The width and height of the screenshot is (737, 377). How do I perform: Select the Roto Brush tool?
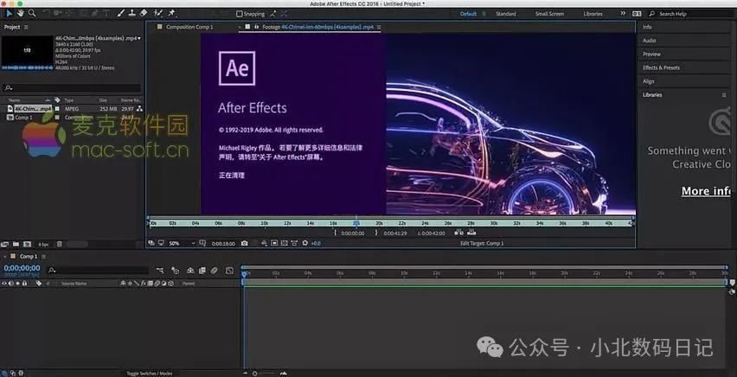point(159,13)
